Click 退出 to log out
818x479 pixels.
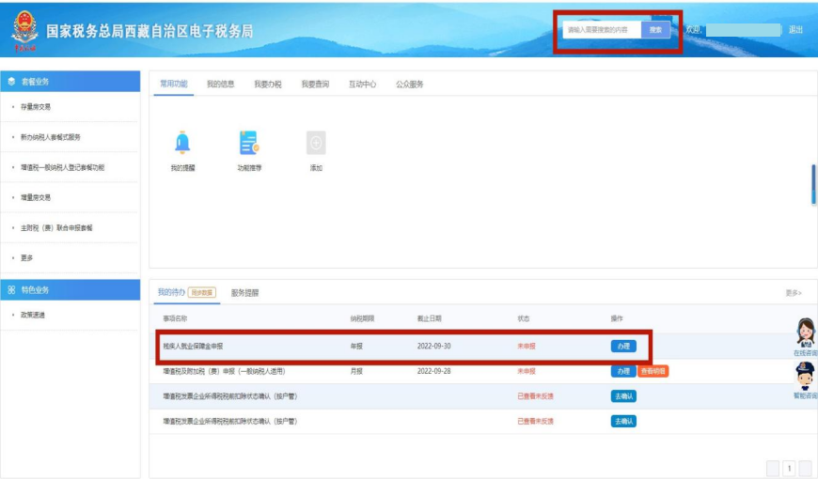click(x=795, y=30)
